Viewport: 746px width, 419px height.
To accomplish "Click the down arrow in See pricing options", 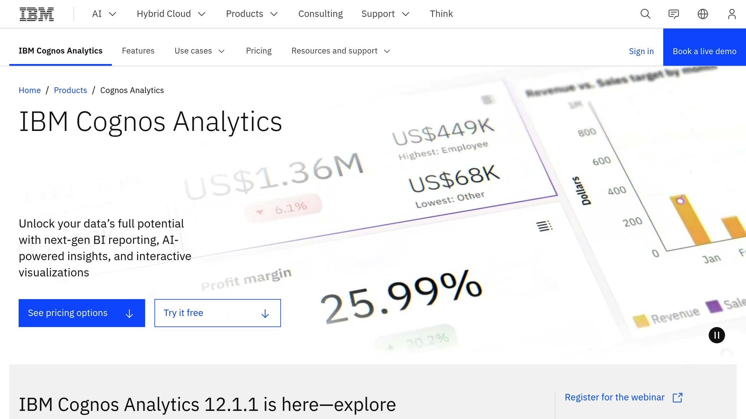I will [x=129, y=314].
